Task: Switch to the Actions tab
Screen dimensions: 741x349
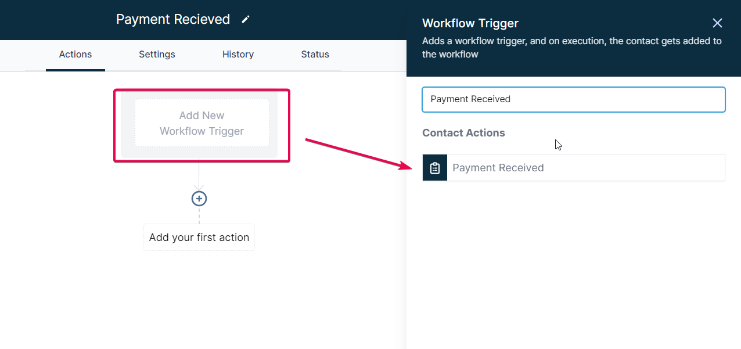Action: 75,55
